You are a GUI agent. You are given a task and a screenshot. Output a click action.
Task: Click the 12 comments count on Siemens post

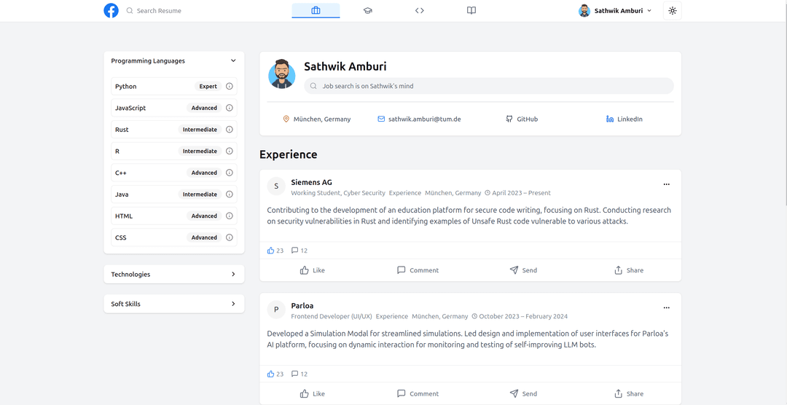[299, 251]
